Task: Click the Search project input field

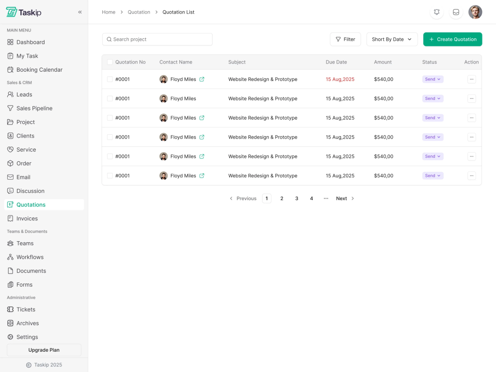Action: [x=157, y=39]
